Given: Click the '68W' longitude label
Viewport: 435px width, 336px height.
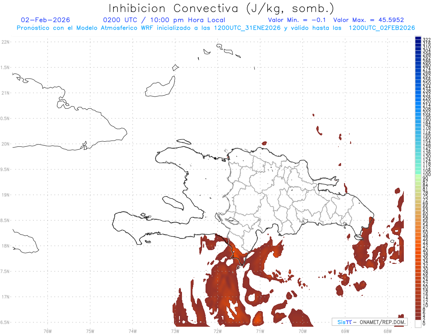Looking at the screenshot, I should click(388, 331).
